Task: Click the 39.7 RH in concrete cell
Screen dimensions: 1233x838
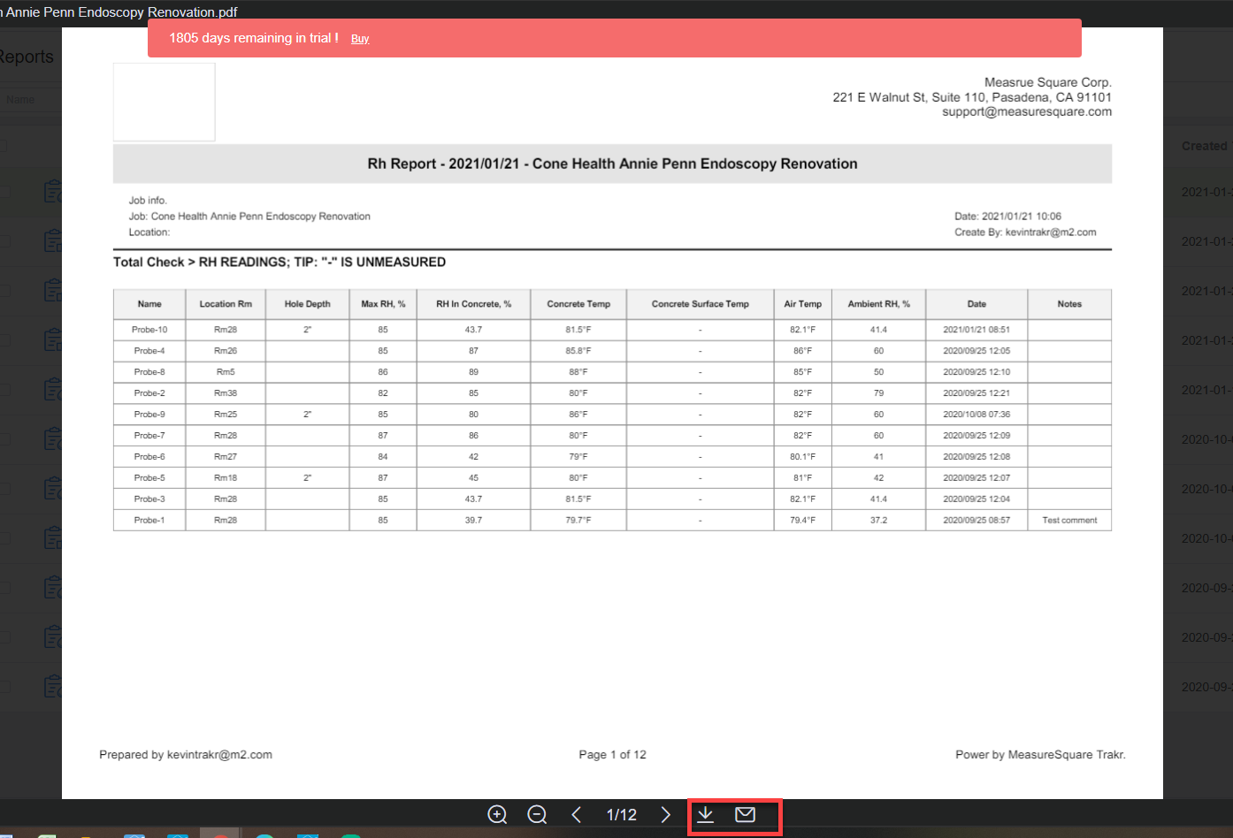Action: click(x=473, y=521)
